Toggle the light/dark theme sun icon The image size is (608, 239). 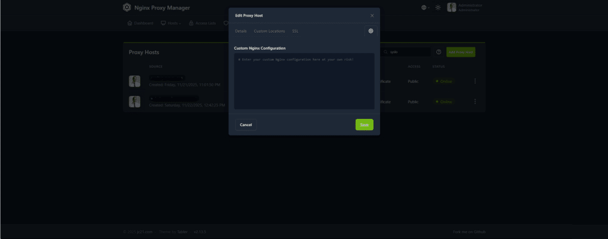pos(438,8)
